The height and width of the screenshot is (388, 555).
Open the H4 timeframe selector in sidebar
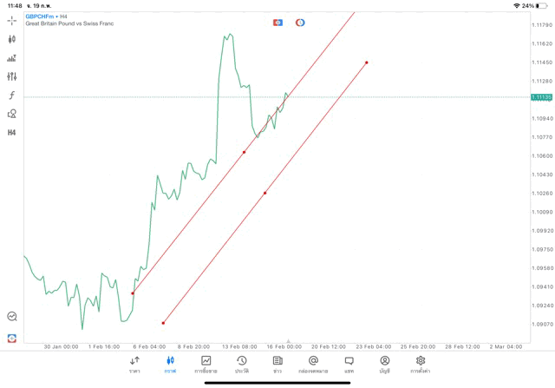11,133
